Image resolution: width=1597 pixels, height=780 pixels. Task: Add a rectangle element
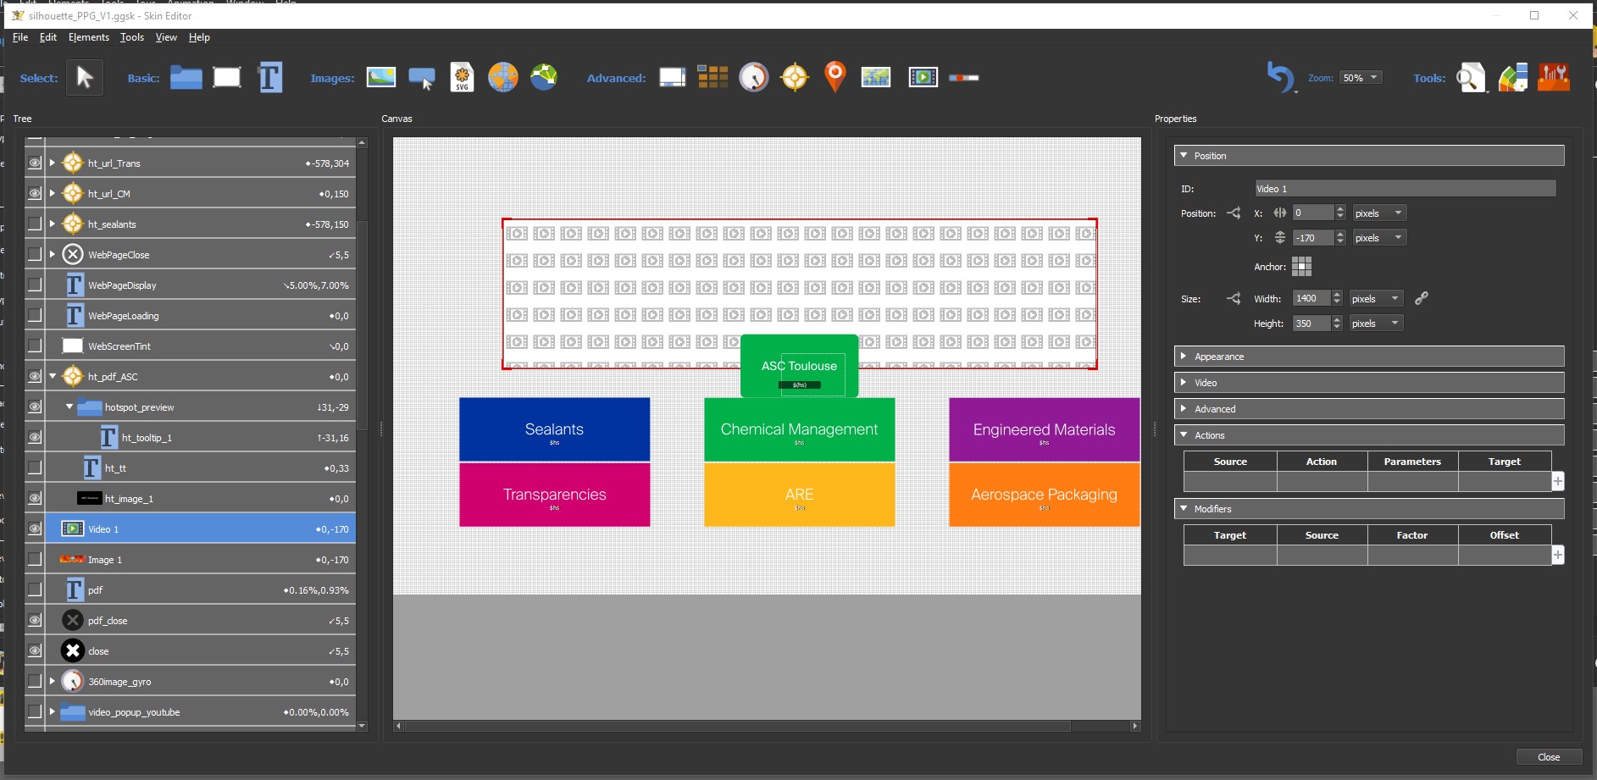227,78
